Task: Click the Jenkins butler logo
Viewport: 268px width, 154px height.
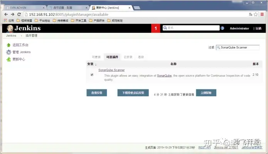Action: 10,28
